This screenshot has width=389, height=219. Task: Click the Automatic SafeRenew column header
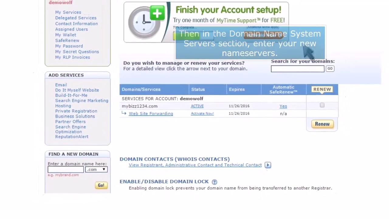283,89
